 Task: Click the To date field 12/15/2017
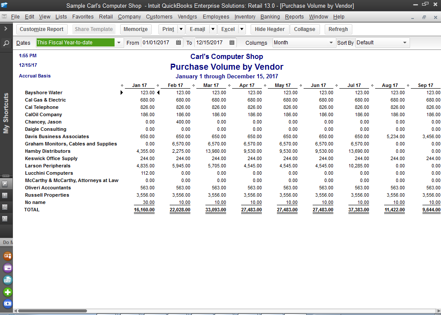click(x=211, y=43)
